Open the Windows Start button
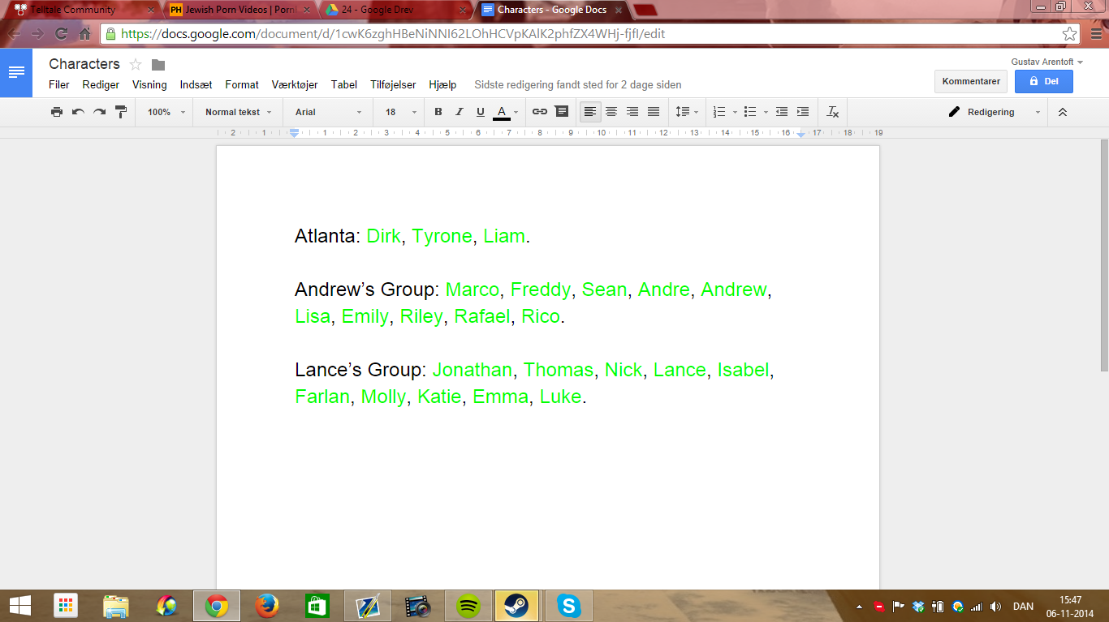 19,605
